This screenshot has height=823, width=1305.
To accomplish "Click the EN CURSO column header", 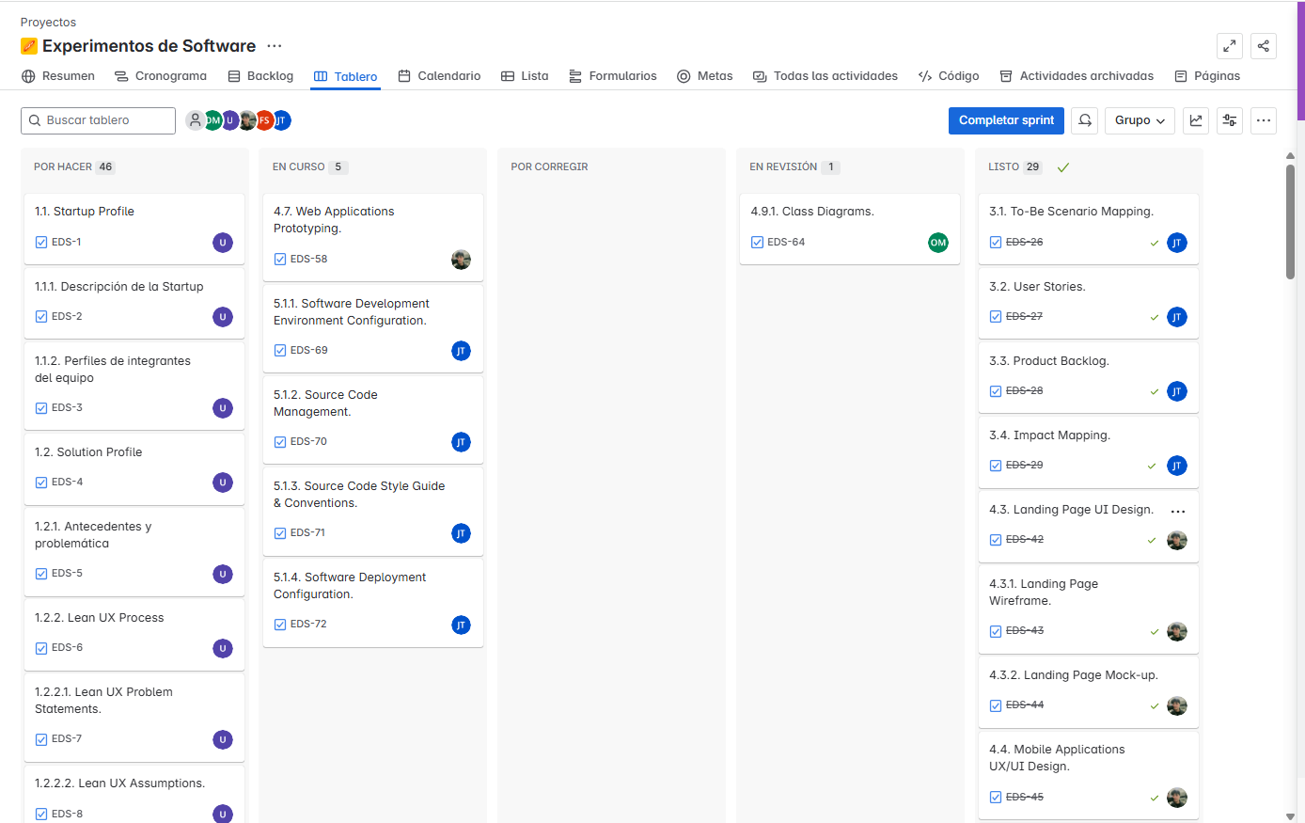I will [298, 167].
